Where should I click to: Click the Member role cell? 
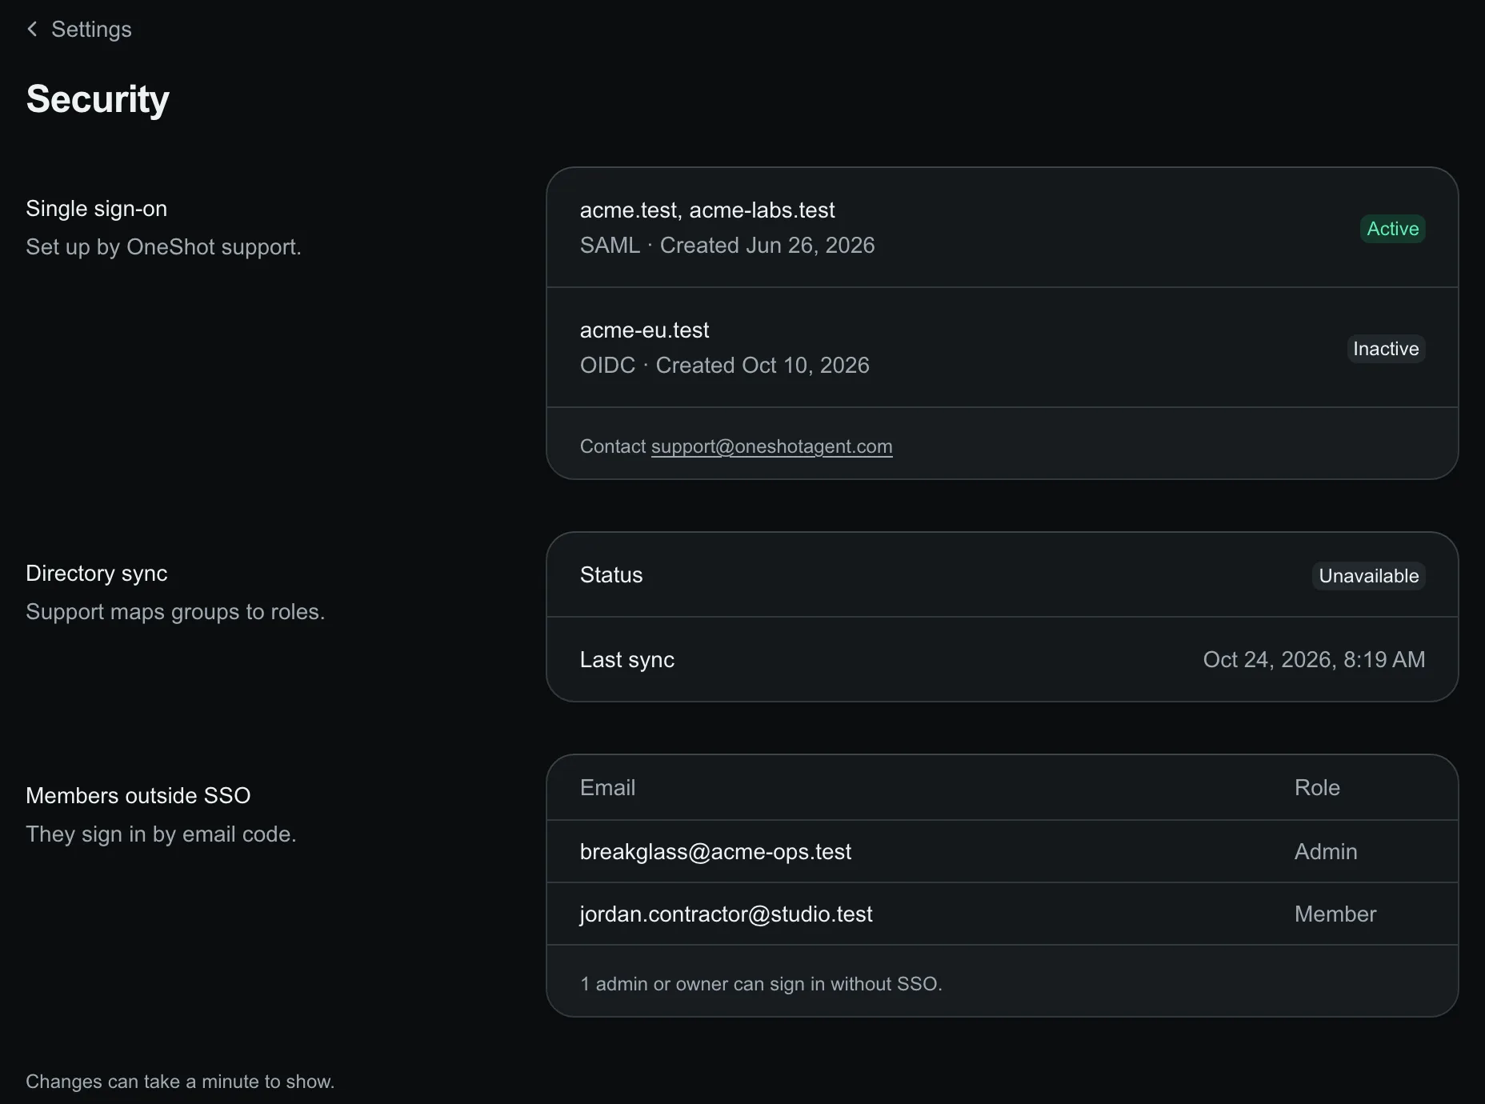pyautogui.click(x=1335, y=914)
